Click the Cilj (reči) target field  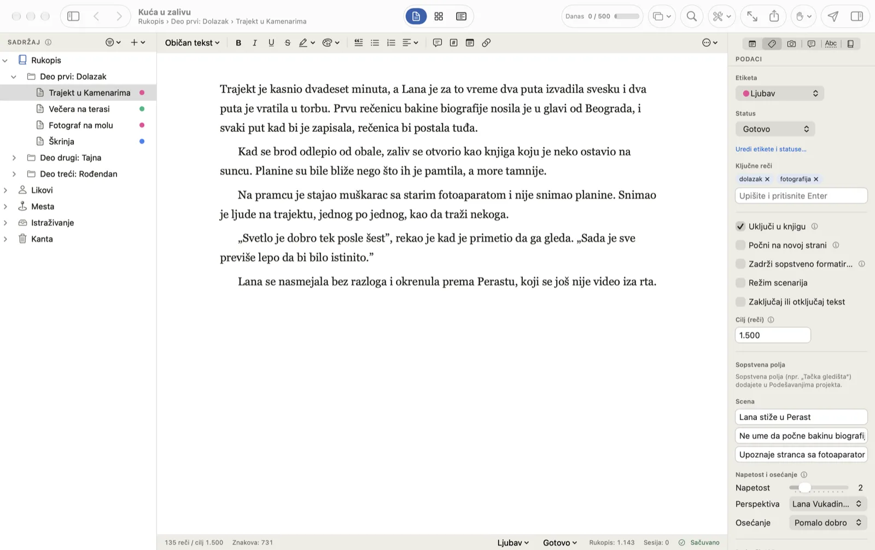[773, 335]
